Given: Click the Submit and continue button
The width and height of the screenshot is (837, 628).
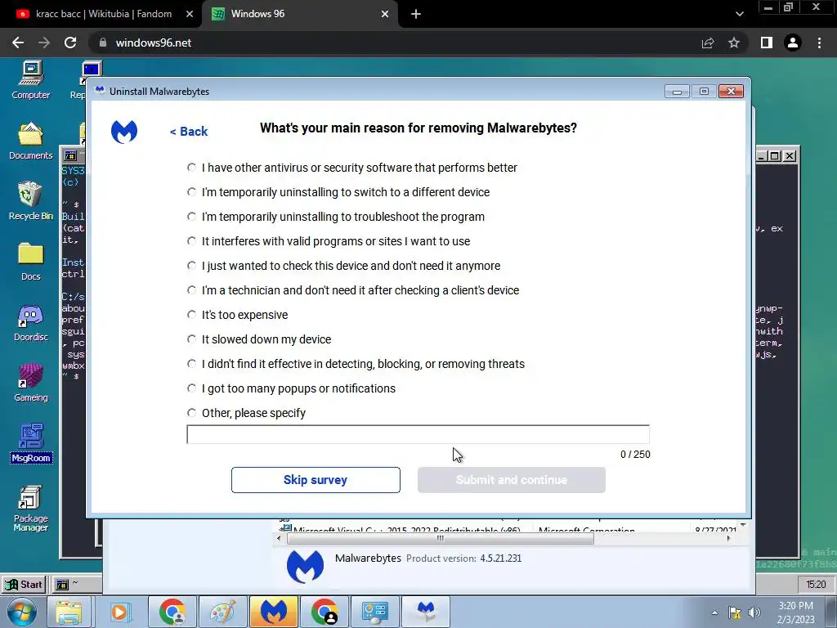Looking at the screenshot, I should [x=512, y=480].
